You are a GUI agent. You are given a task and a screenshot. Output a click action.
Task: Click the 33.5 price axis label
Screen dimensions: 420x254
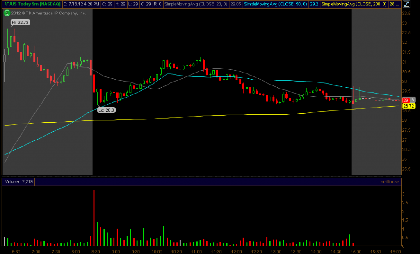click(x=406, y=14)
